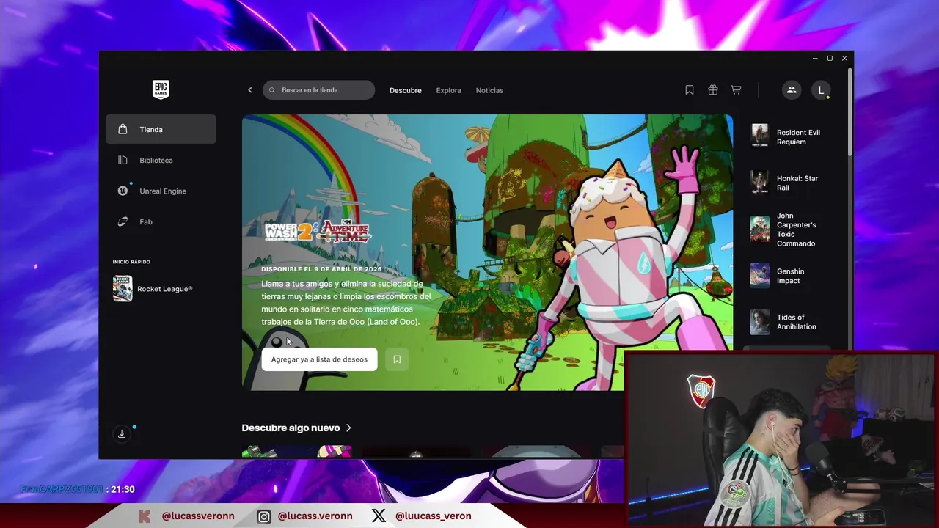Open the gift icon in header
The height and width of the screenshot is (528, 939).
pos(712,90)
